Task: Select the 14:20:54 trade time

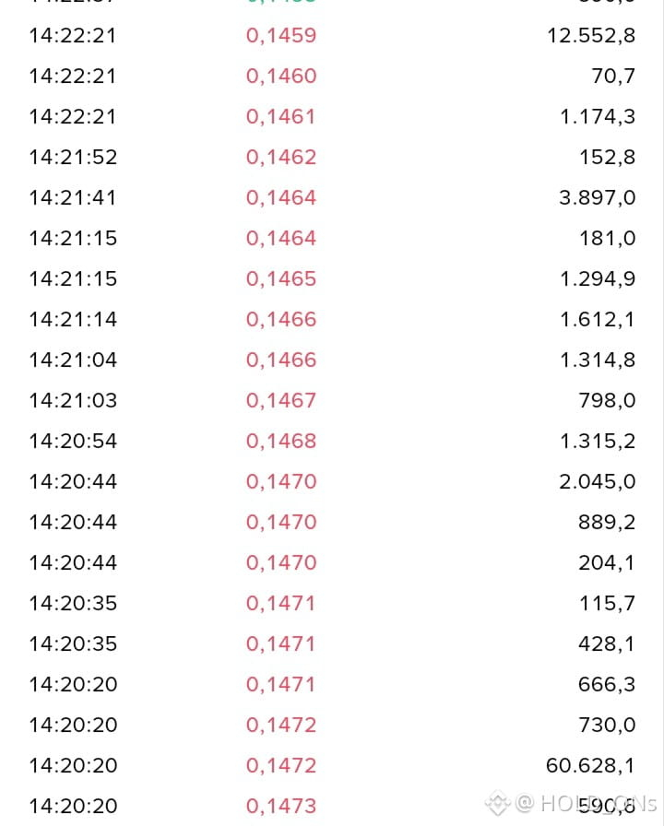Action: [x=73, y=442]
